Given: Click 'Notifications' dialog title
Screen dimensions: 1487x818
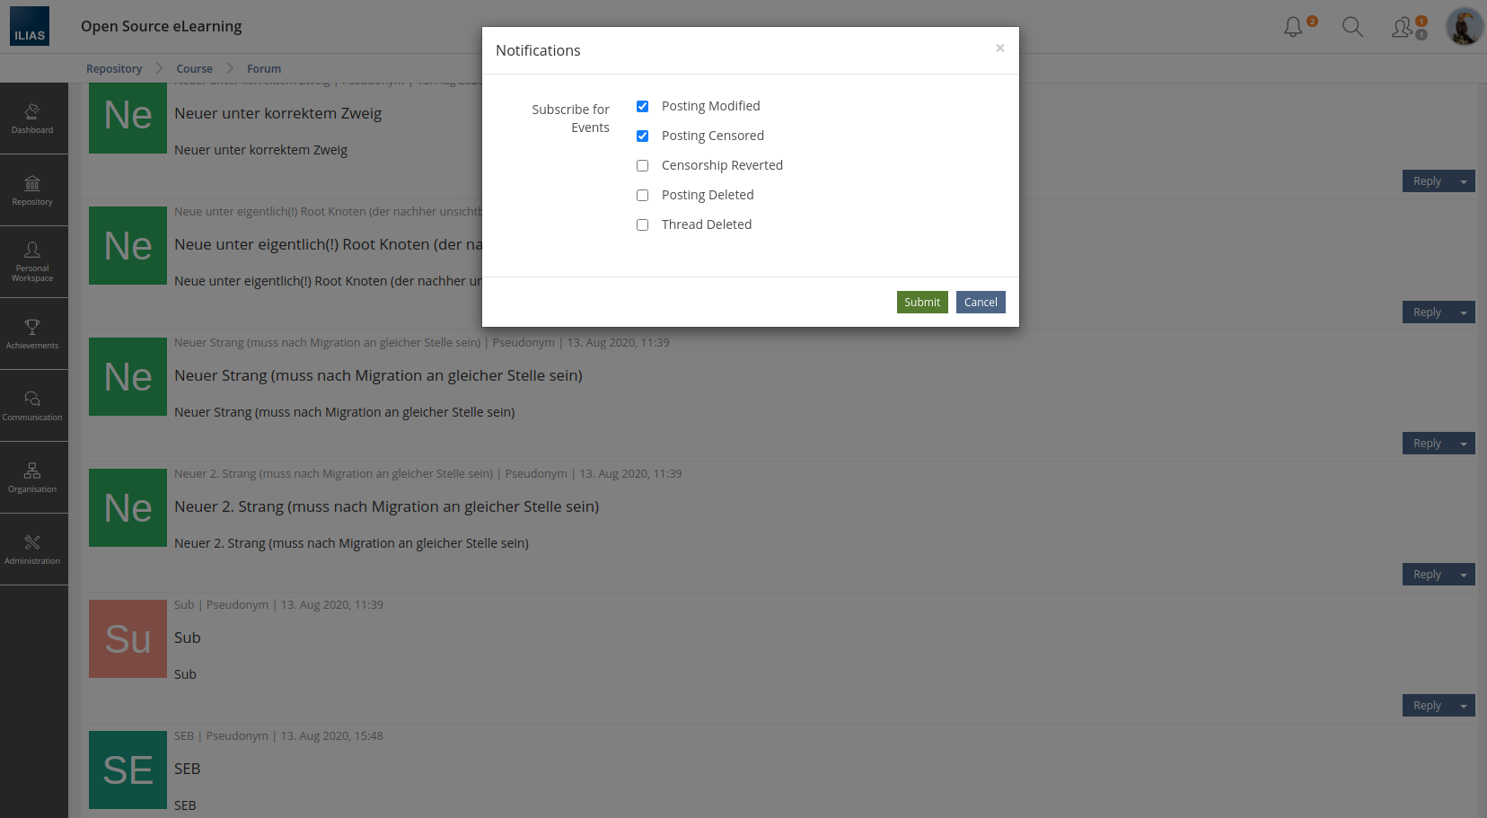Looking at the screenshot, I should [538, 50].
